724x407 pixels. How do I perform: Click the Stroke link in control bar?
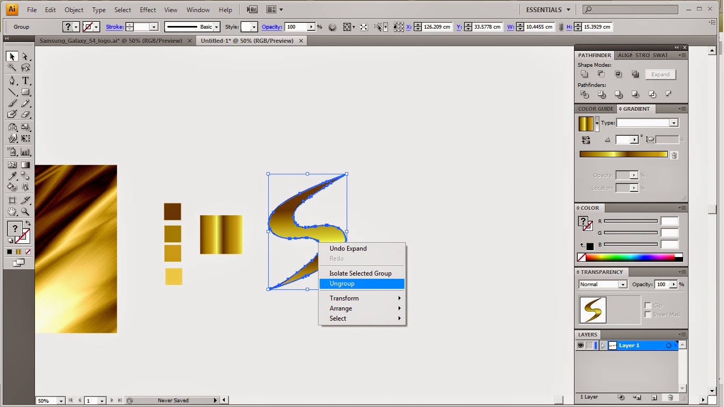click(114, 27)
